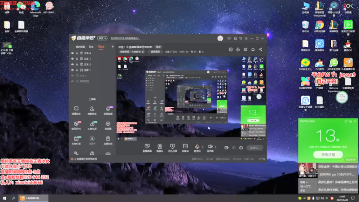Image resolution: width=359 pixels, height=202 pixels.
Task: Open the 酷狗音乐 desktop icon
Action: point(320,45)
